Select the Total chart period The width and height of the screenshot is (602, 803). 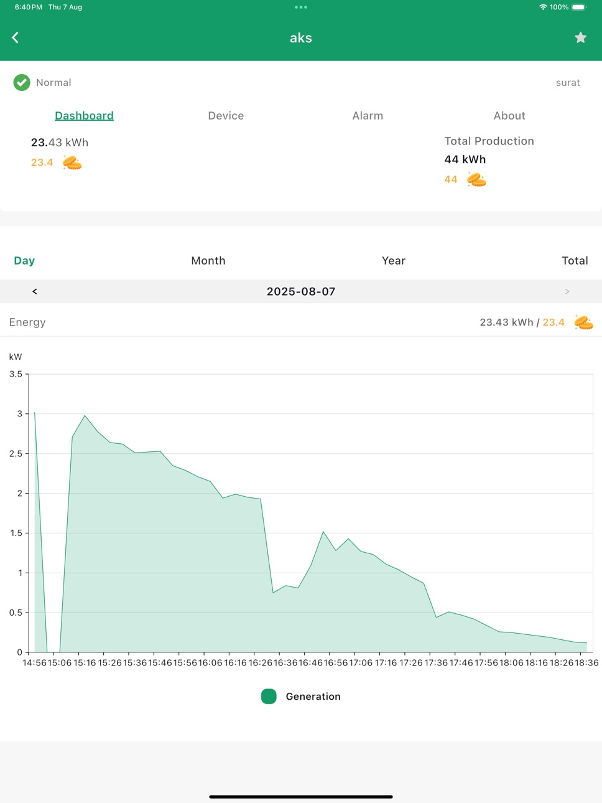click(x=575, y=261)
